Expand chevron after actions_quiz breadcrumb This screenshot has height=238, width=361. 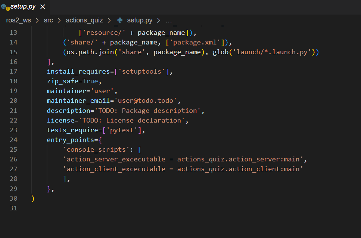click(109, 21)
